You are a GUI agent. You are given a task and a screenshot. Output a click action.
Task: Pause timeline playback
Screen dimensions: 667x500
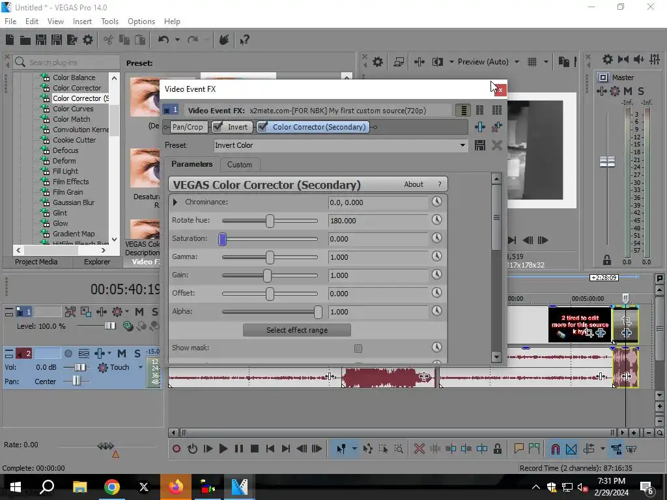click(x=239, y=449)
